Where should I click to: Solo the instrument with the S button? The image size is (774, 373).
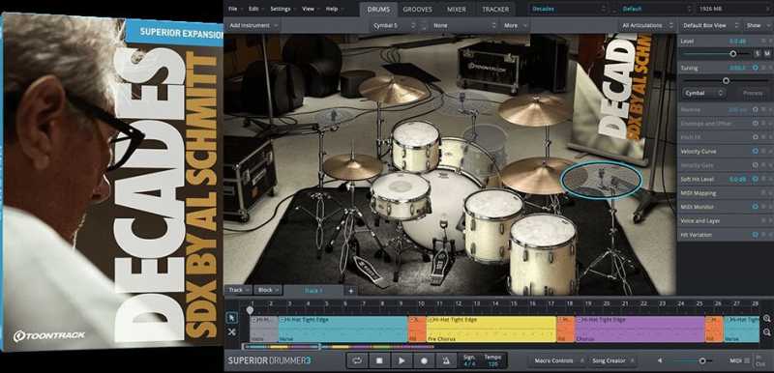click(757, 54)
